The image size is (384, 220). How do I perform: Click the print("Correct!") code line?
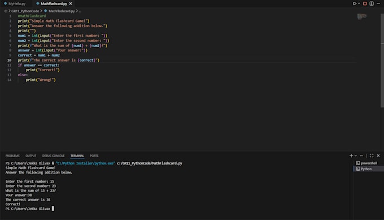click(42, 70)
